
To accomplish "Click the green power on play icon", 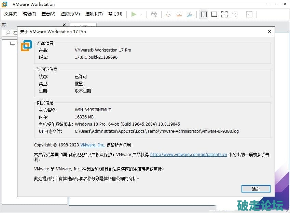I will (x=134, y=14).
